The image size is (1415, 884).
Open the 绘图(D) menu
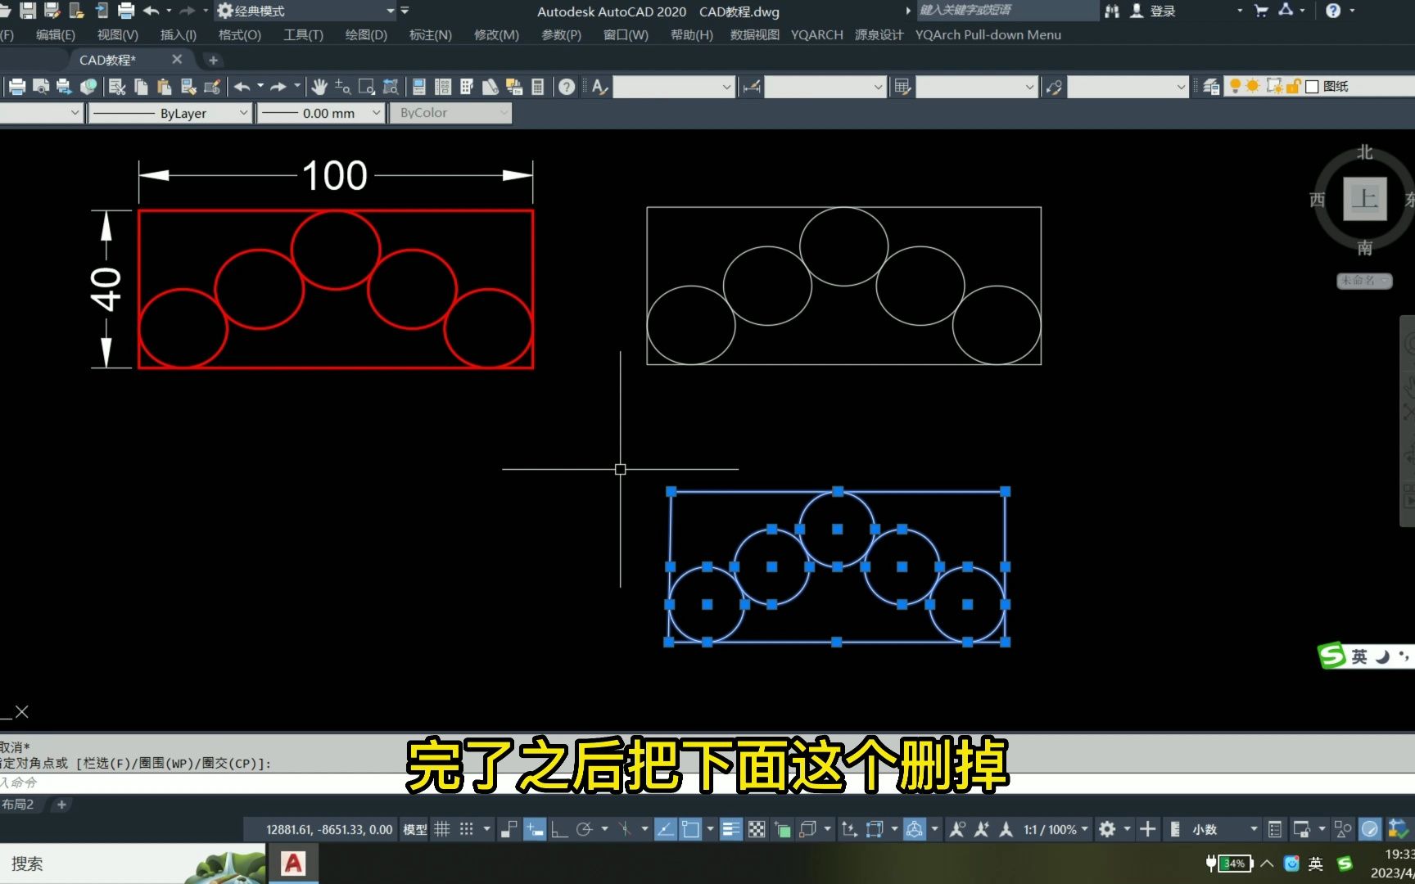coord(366,34)
